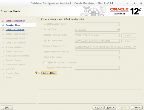Proceed with the Next button
The width and height of the screenshot is (144, 110).
pyautogui.click(x=111, y=108)
